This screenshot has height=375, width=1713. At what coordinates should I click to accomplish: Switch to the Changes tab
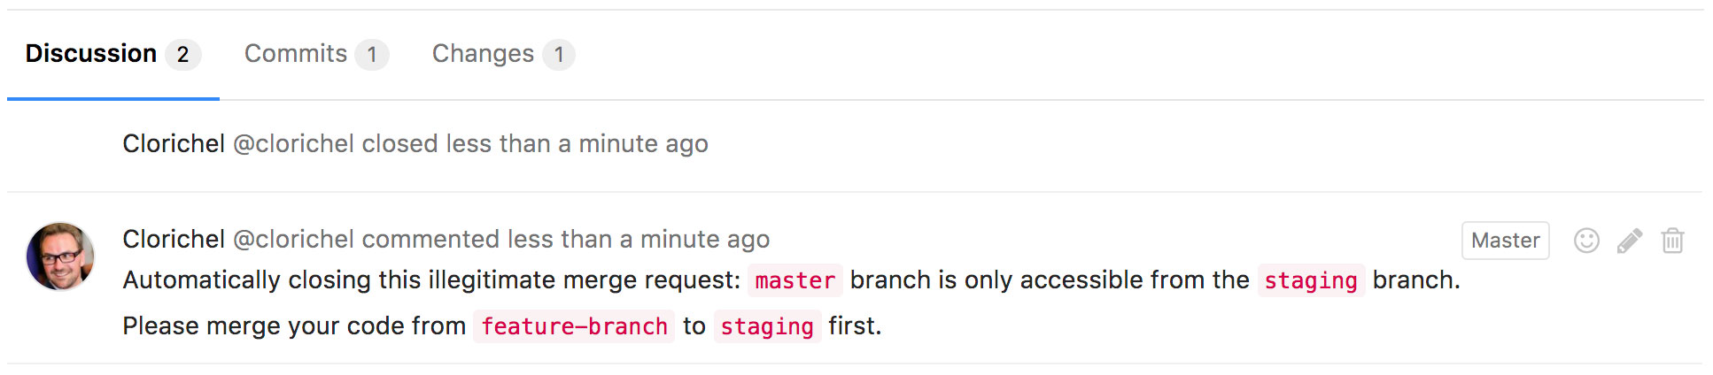[x=503, y=54]
